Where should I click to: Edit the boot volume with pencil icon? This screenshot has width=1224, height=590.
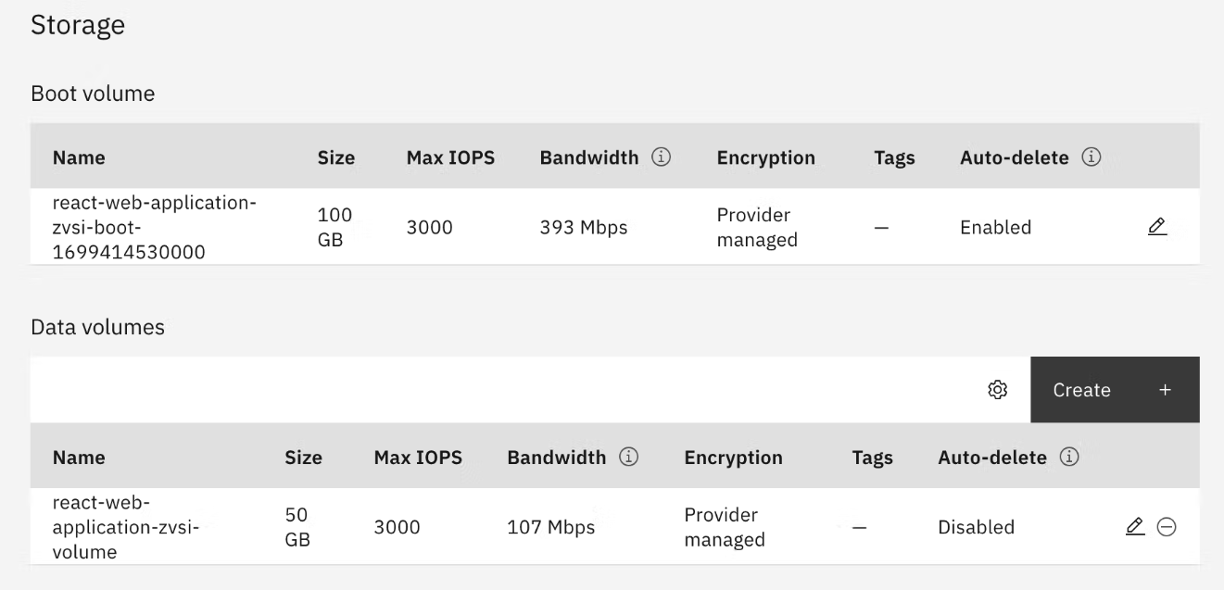tap(1156, 227)
